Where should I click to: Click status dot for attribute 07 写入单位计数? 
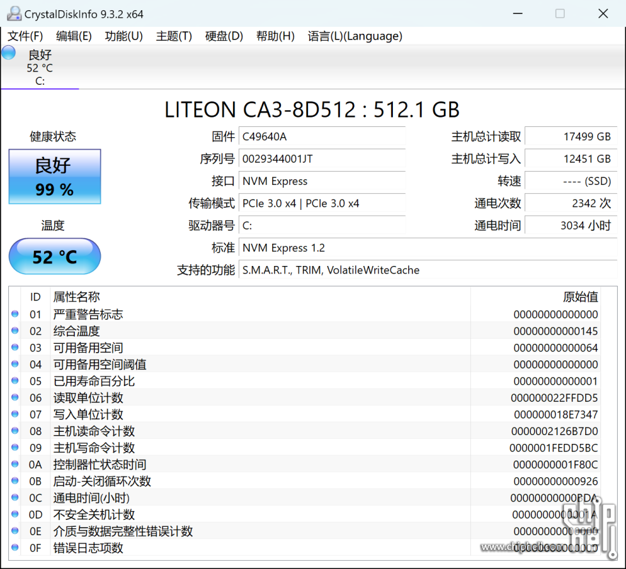coord(15,414)
